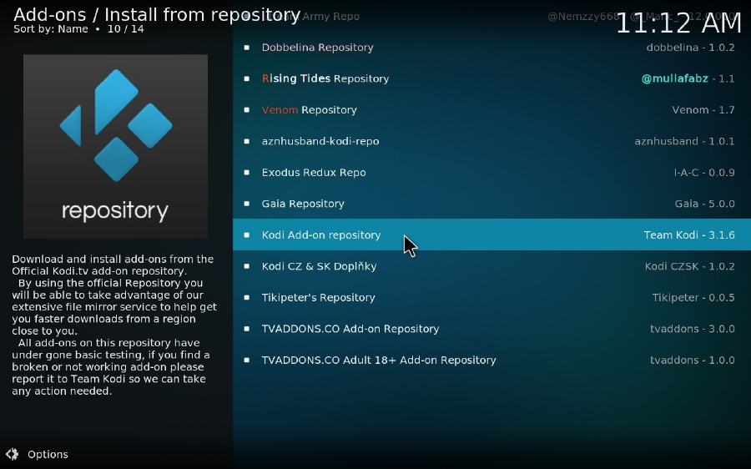The height and width of the screenshot is (469, 751).
Task: Click the bullet icon beside Exodus Redux Repo
Action: point(247,173)
